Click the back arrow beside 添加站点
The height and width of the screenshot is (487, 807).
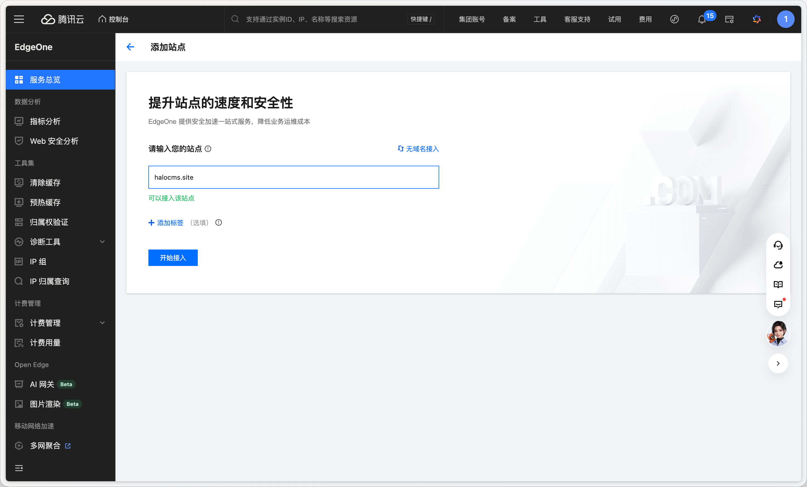[130, 47]
